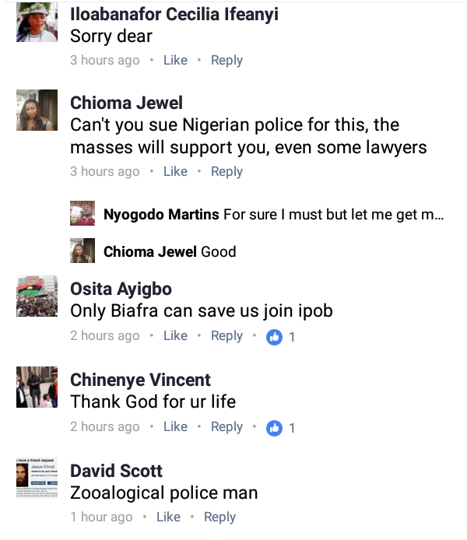Reply to Osita Ayigbo's Biafra comment

pos(226,335)
